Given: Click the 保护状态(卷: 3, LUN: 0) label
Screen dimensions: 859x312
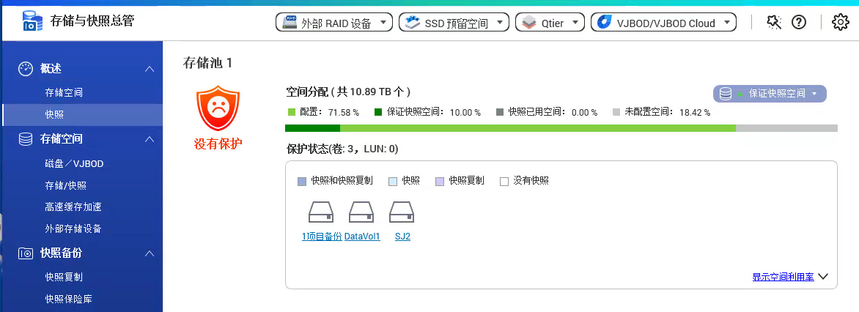Looking at the screenshot, I should pos(342,149).
